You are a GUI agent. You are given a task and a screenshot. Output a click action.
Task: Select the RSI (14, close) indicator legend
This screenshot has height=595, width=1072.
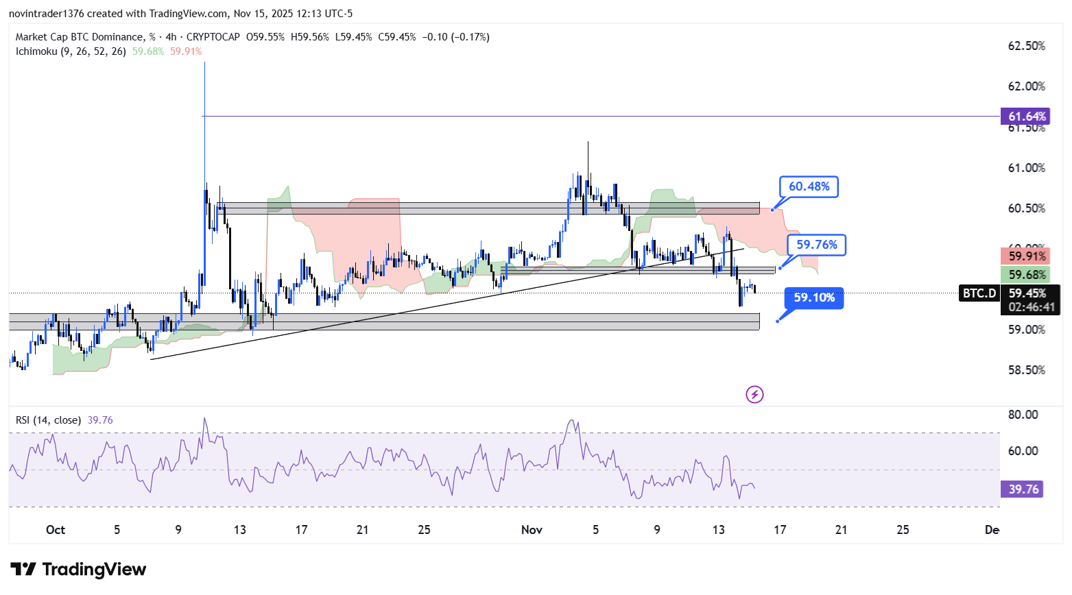(48, 420)
